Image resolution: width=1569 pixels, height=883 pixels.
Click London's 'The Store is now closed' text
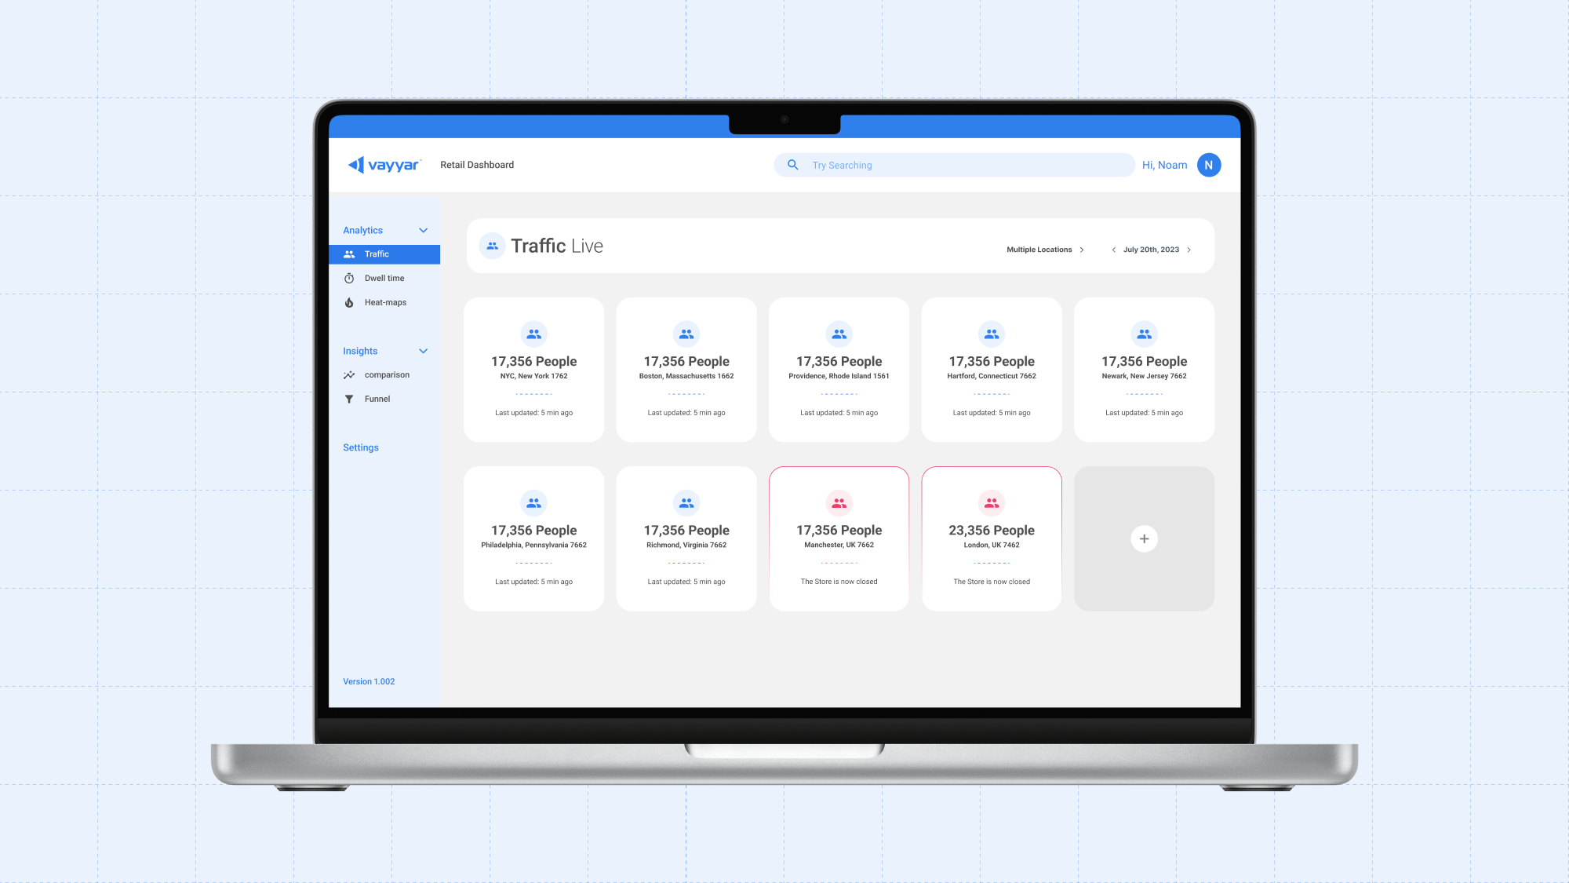992,582
